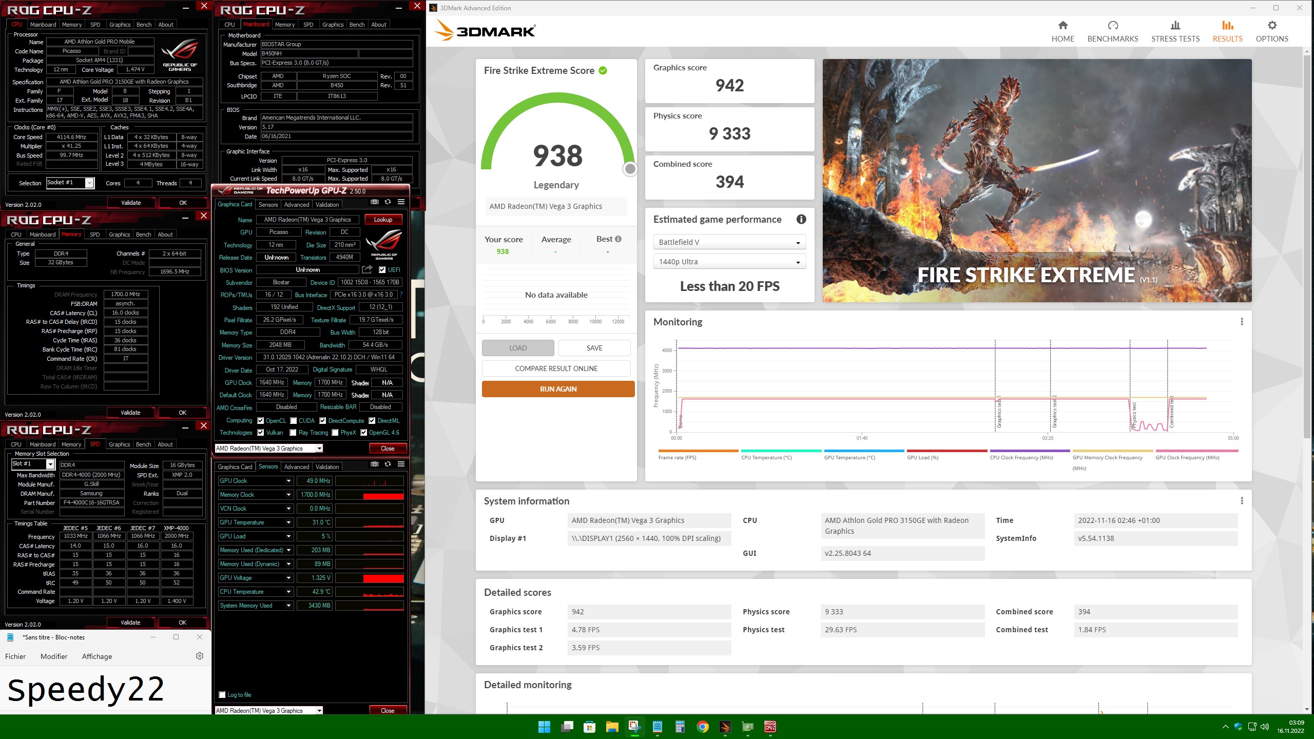Click green validation check beside Fire Strike score
This screenshot has width=1314, height=739.
click(x=603, y=71)
